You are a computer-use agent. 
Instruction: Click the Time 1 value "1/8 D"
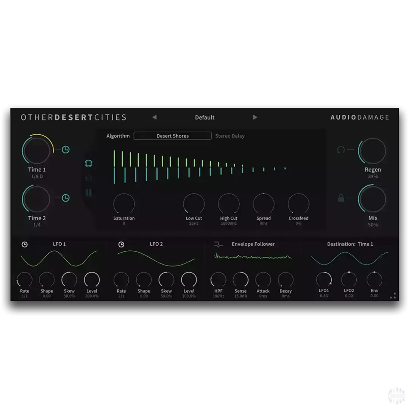point(37,176)
